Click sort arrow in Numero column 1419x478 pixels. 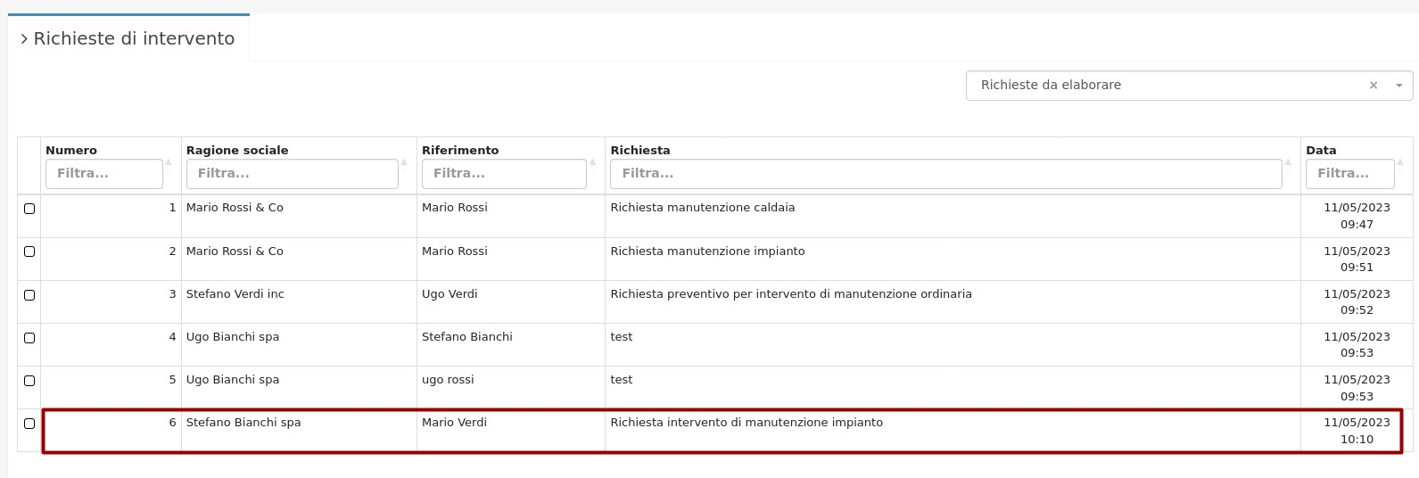(169, 162)
